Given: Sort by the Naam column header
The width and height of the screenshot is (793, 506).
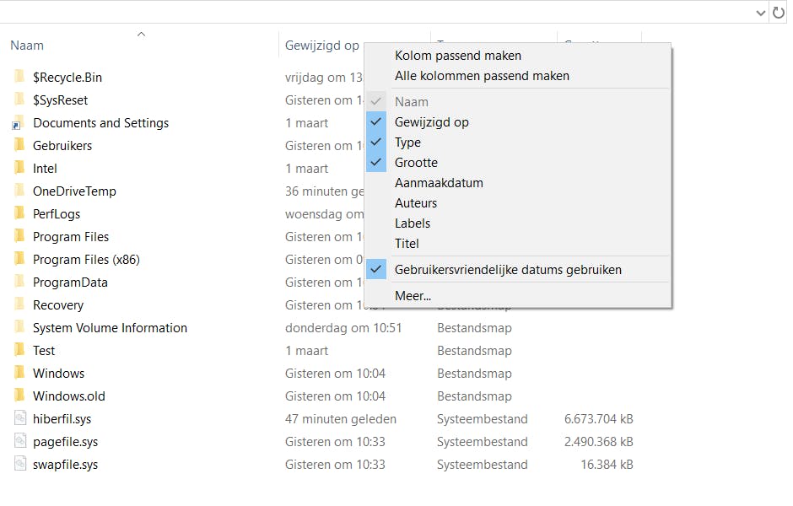Looking at the screenshot, I should (27, 46).
